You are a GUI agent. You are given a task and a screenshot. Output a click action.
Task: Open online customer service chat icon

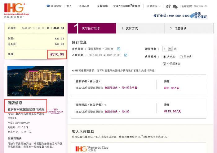coord(48,6)
